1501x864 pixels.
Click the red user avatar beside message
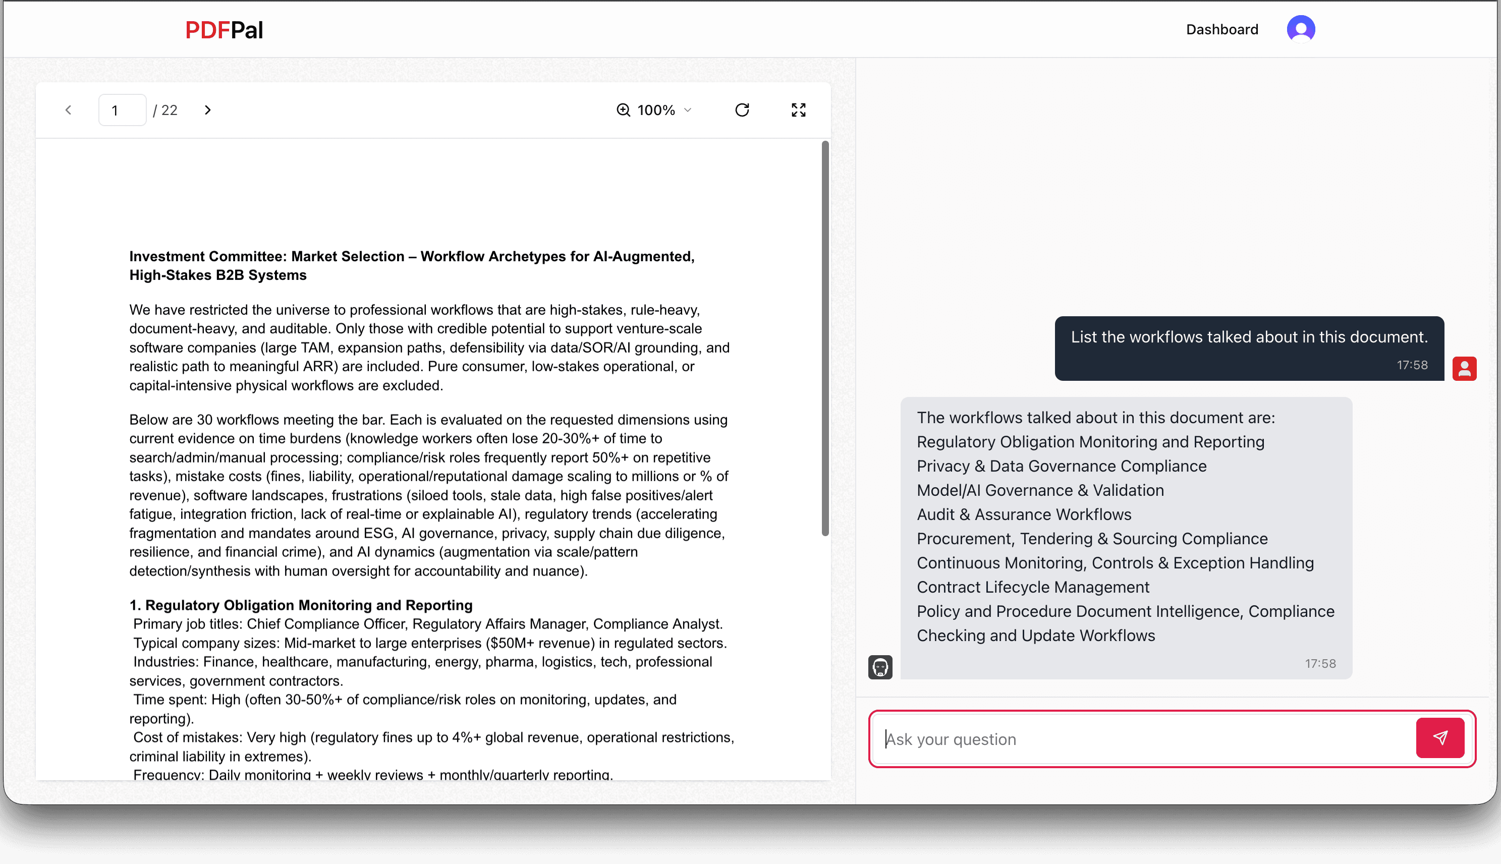(x=1464, y=369)
